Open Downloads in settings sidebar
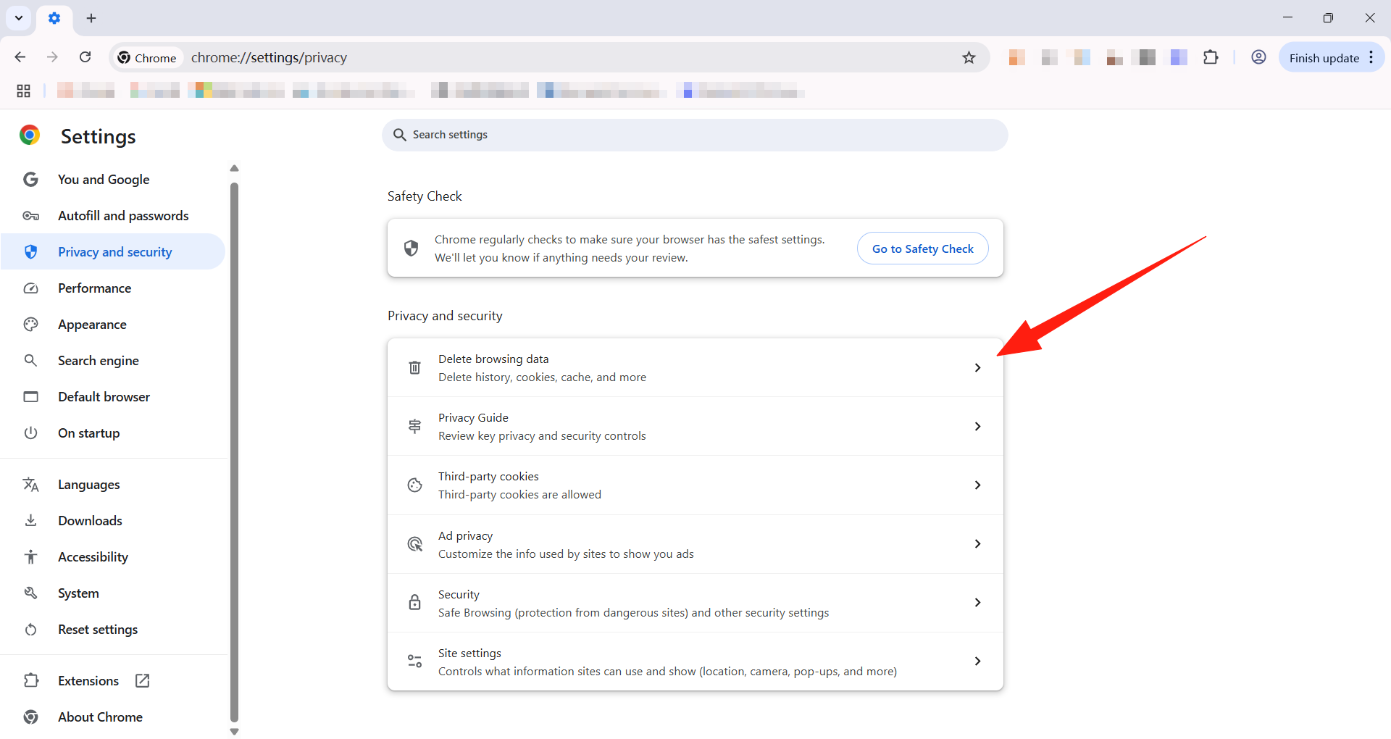 click(x=90, y=521)
